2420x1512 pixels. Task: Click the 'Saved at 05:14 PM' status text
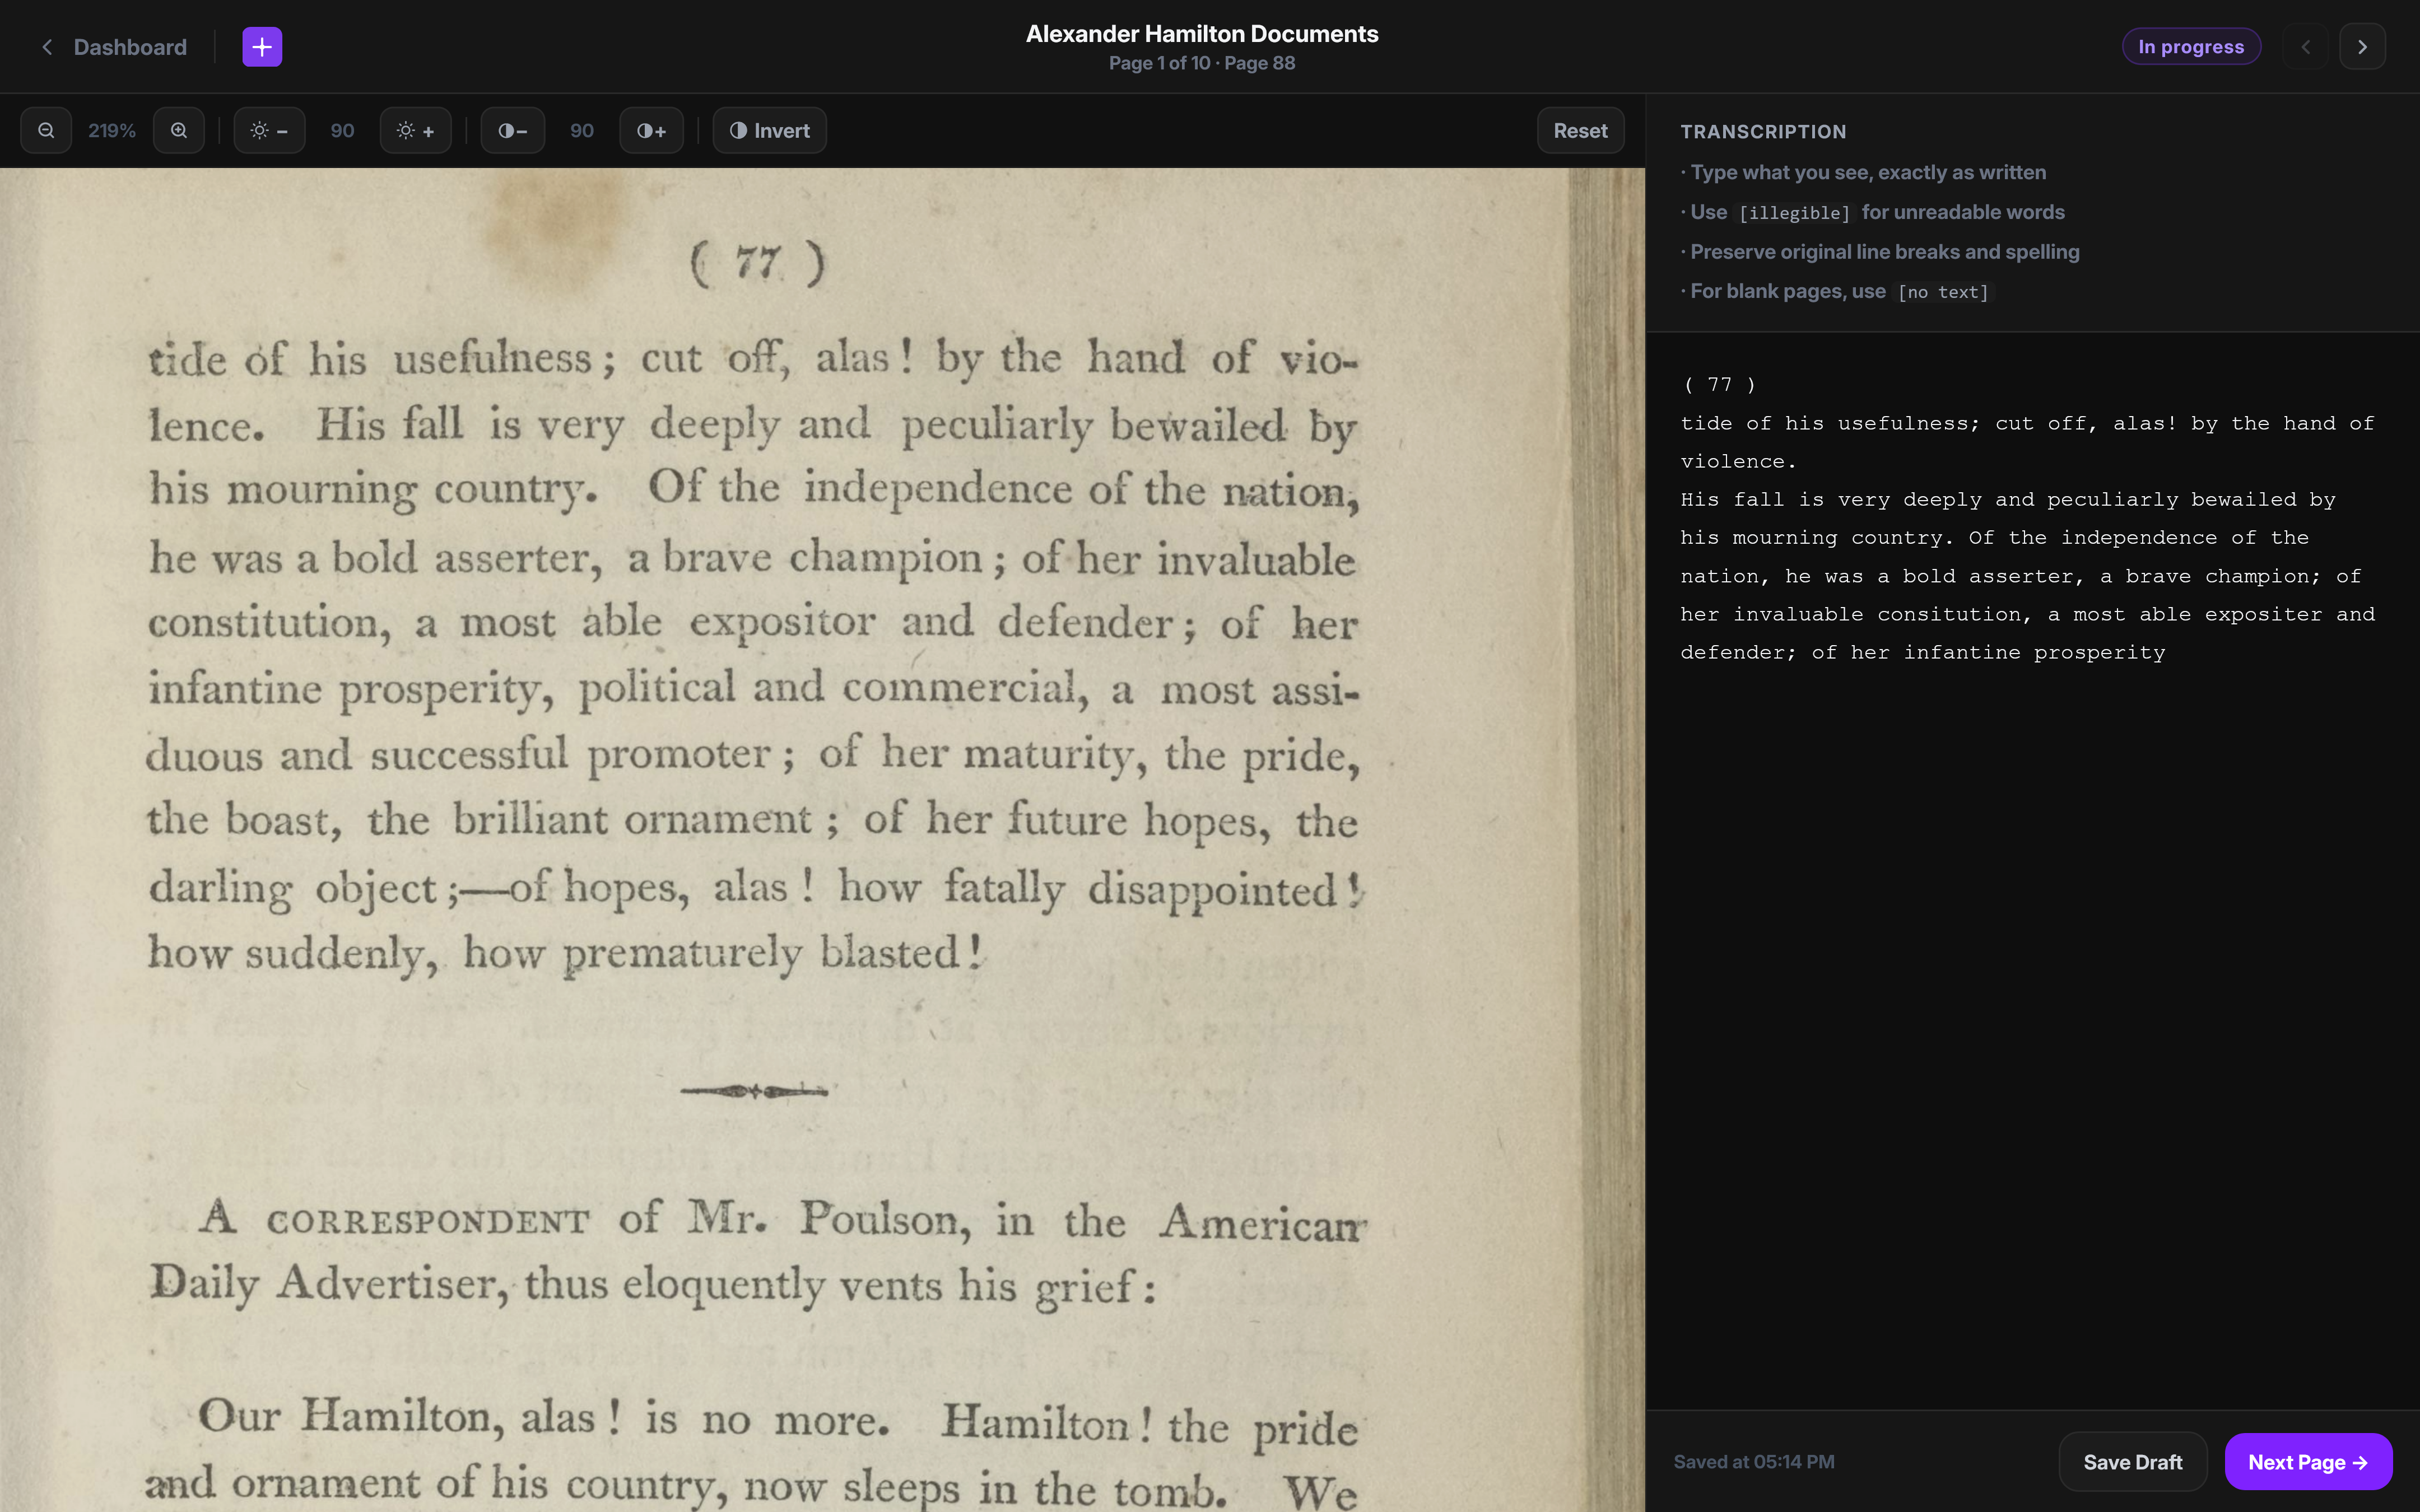click(1754, 1461)
